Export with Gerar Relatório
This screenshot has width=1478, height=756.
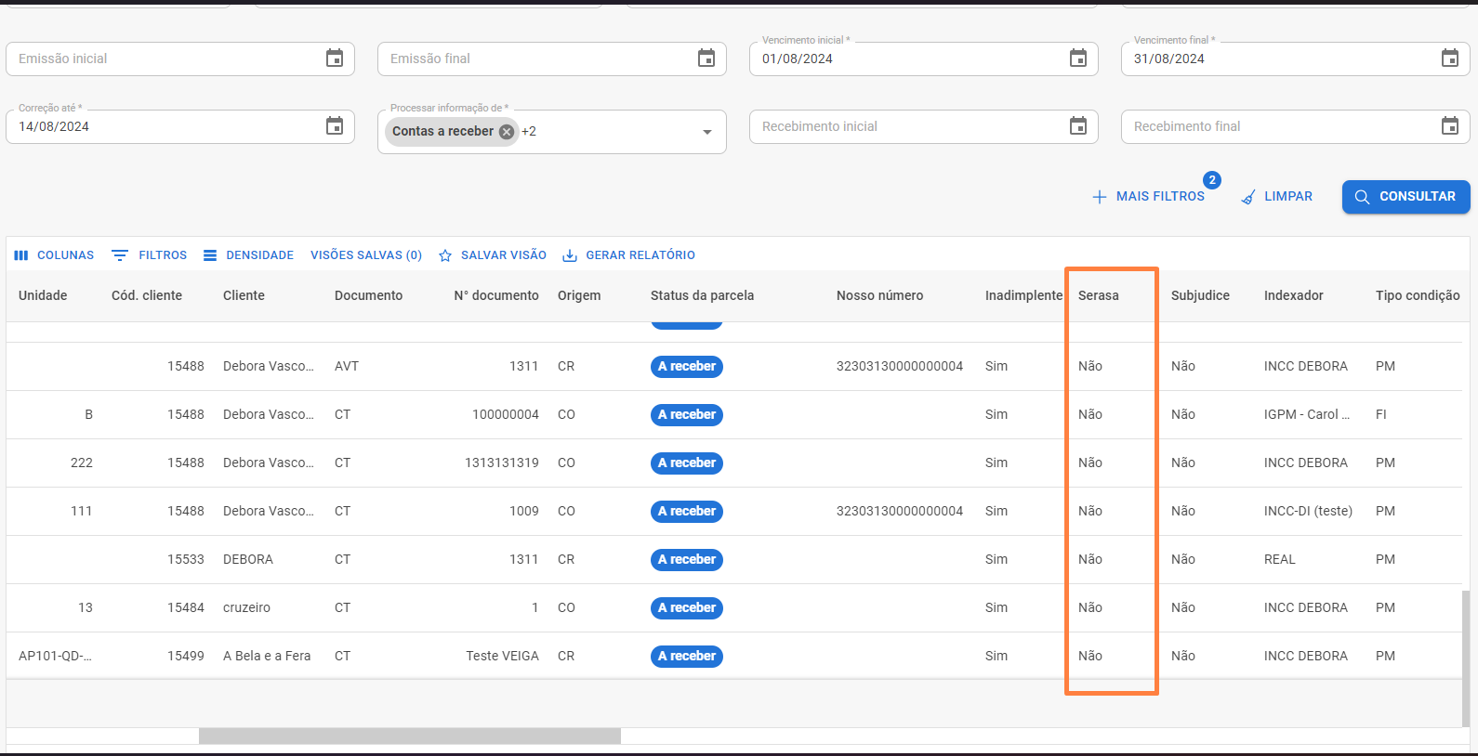point(629,255)
